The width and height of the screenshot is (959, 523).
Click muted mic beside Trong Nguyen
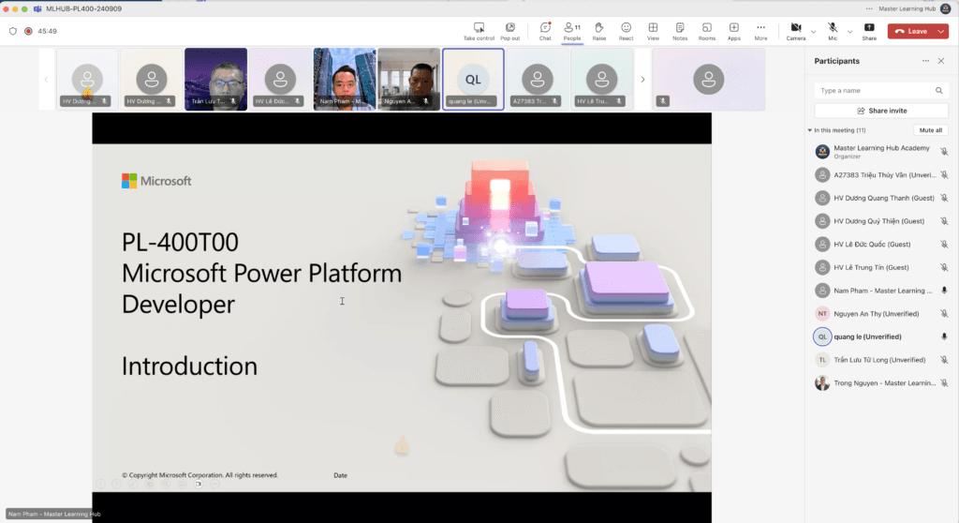click(x=944, y=383)
